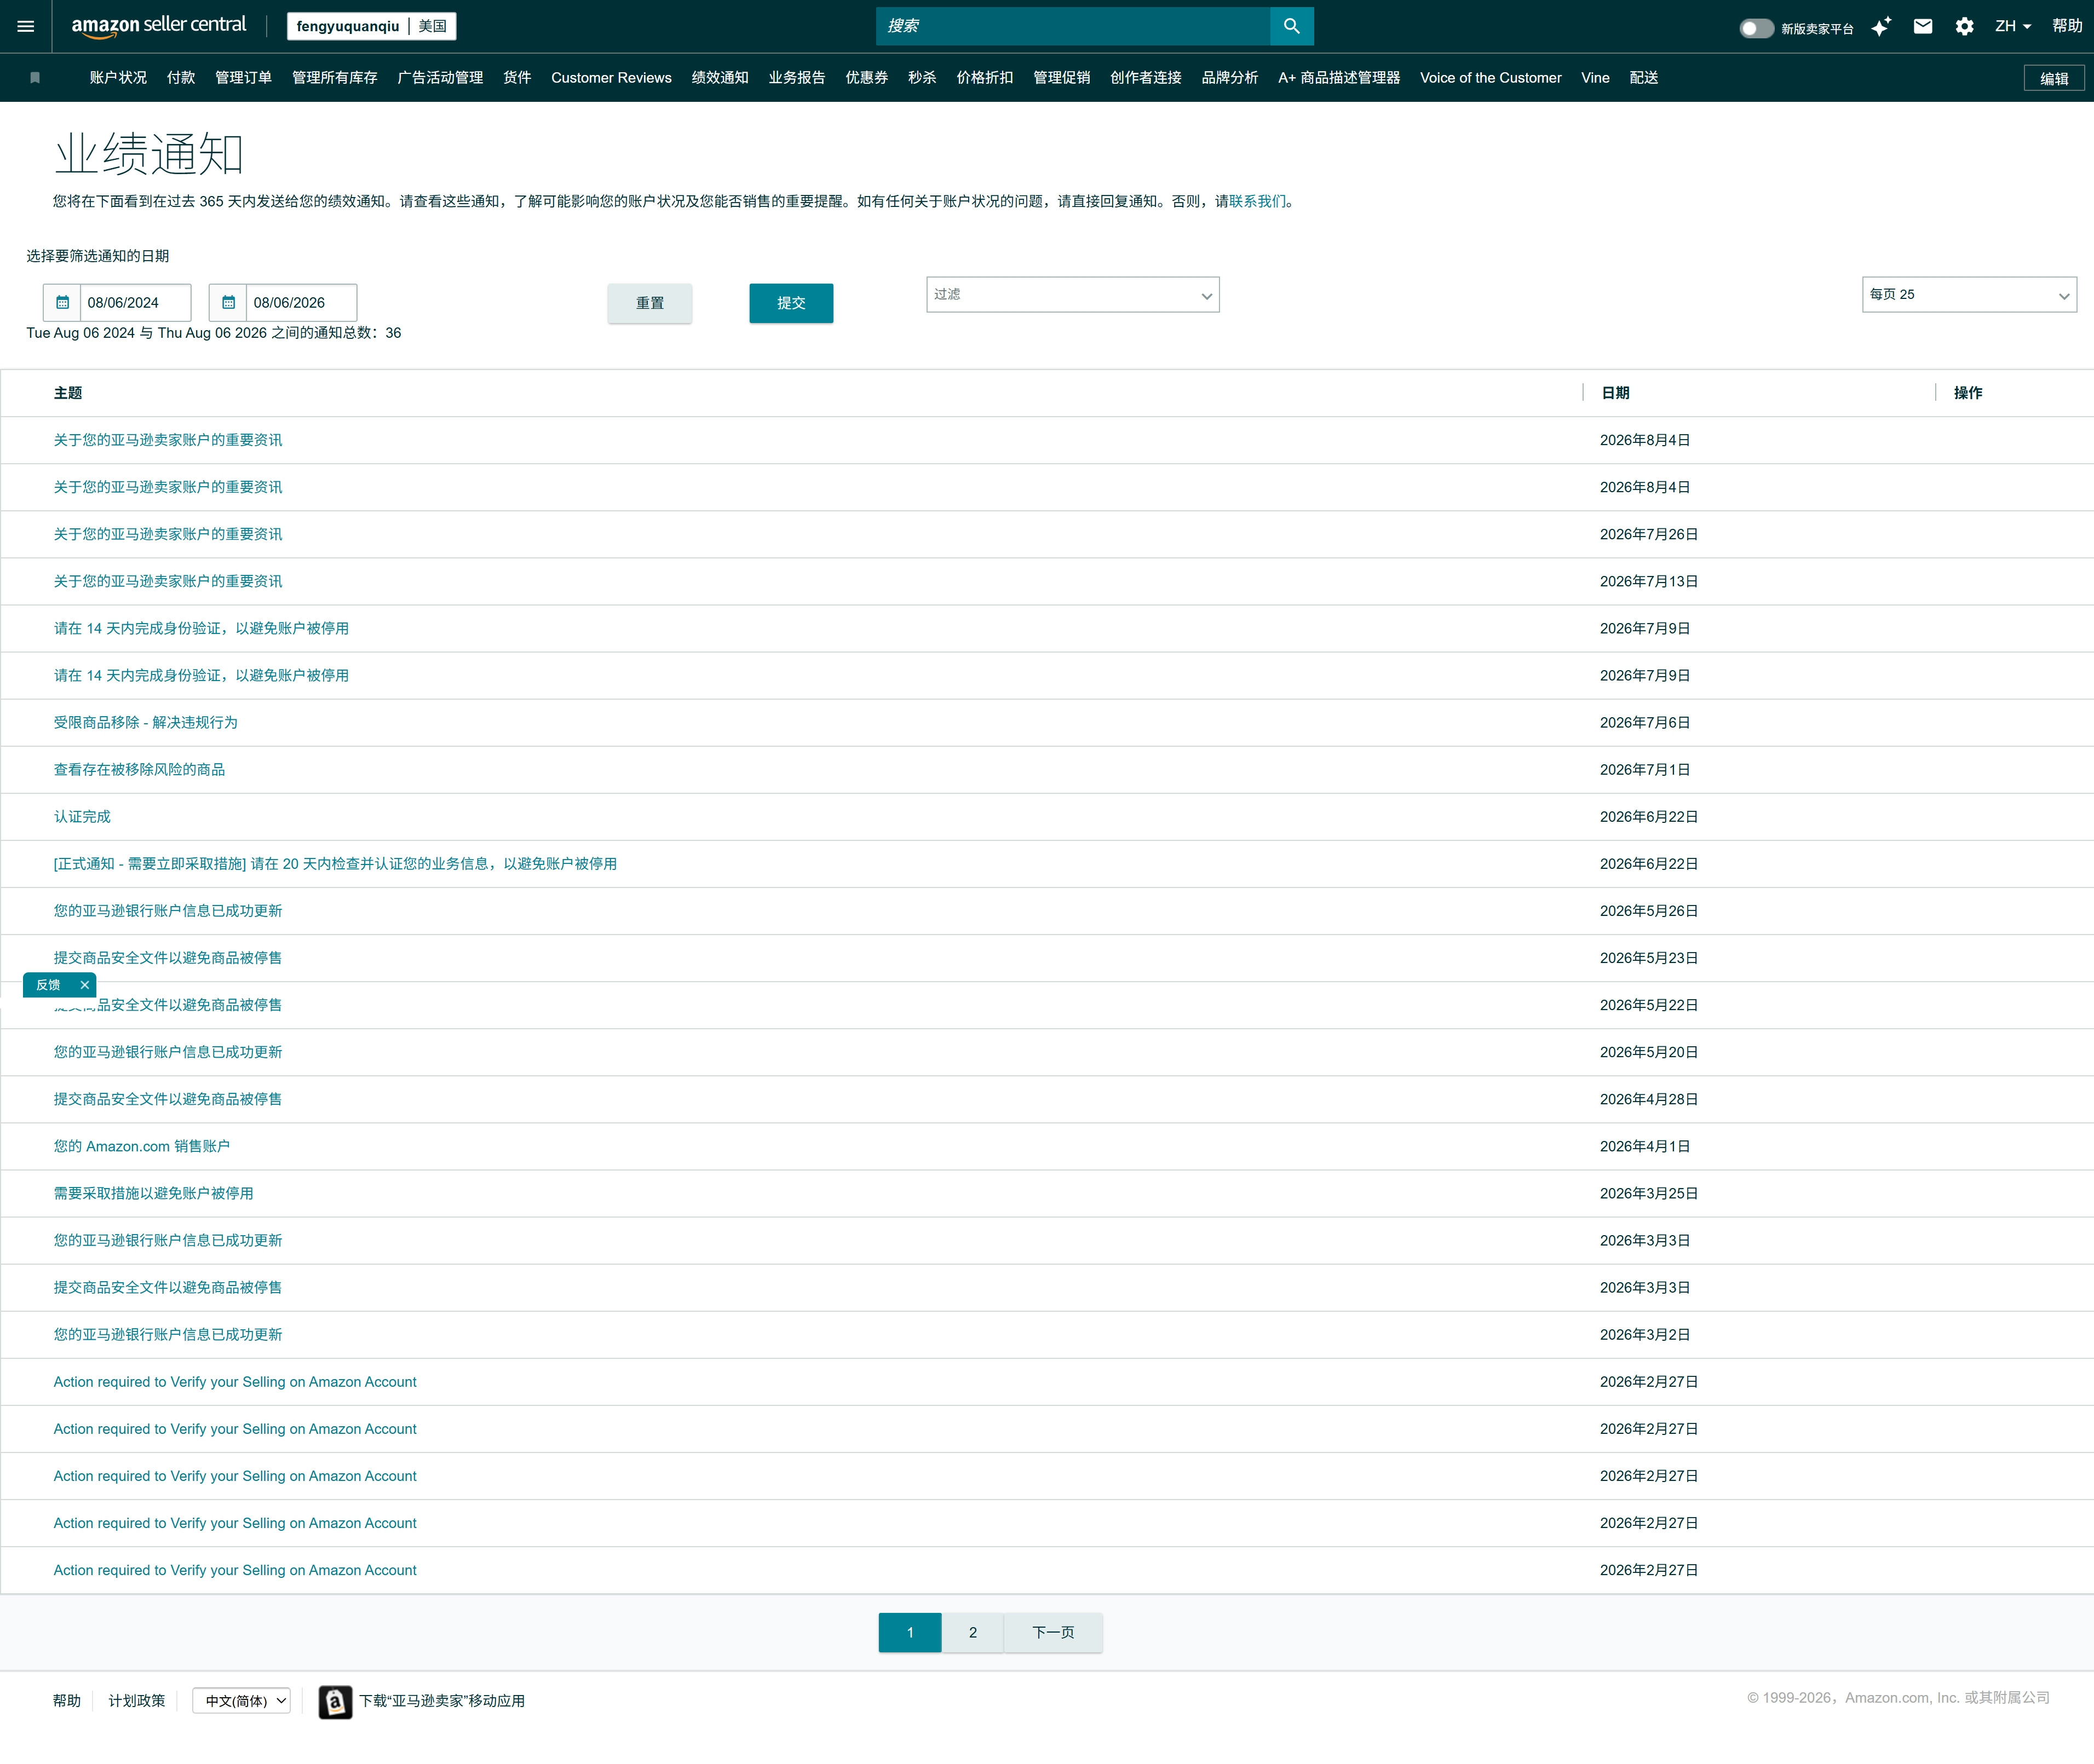Open the A+ 商品描述管理器 menu item
The height and width of the screenshot is (1764, 2094).
pos(1339,78)
